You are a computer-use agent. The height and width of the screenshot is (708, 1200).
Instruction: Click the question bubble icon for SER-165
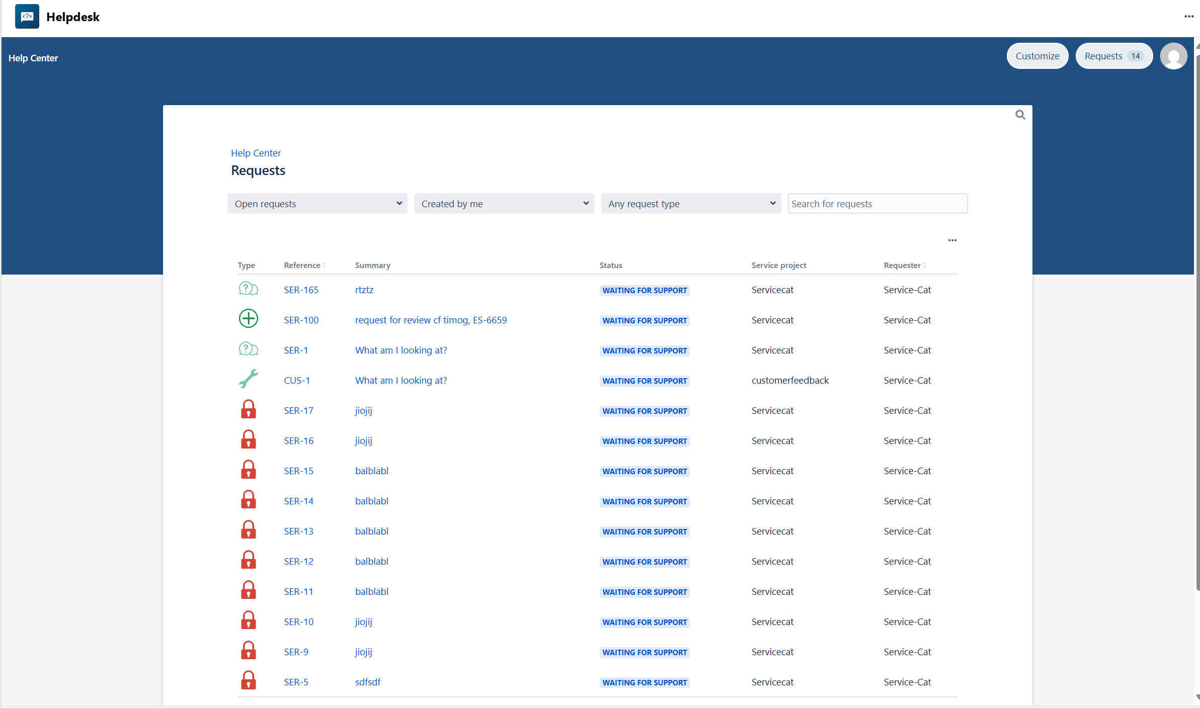pos(248,289)
